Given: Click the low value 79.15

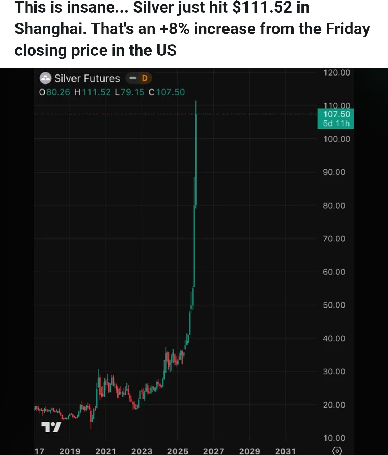Looking at the screenshot, I should point(132,92).
